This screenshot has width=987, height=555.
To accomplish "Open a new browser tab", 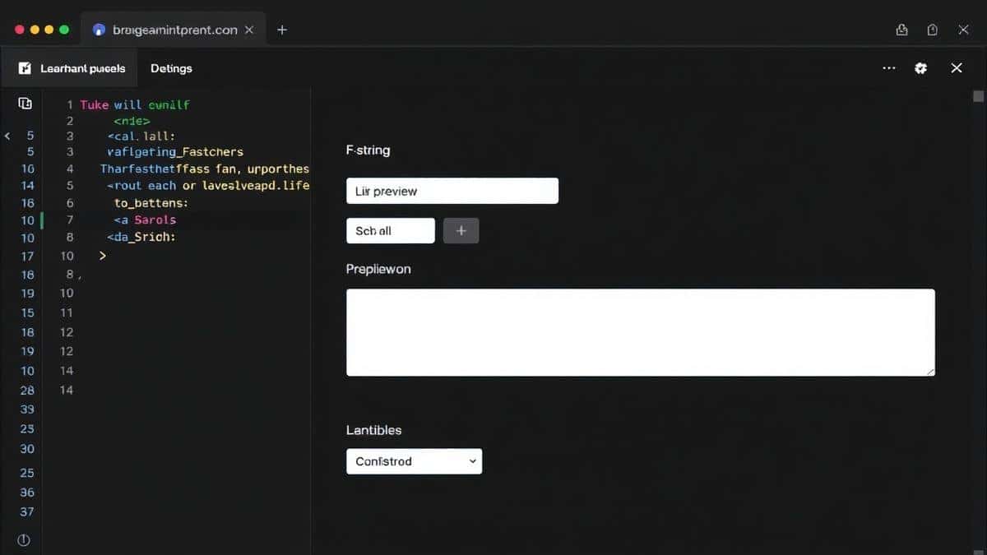I will [282, 30].
